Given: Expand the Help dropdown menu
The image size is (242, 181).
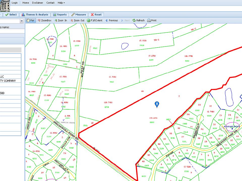Looking at the screenshot, I should [x=61, y=3].
